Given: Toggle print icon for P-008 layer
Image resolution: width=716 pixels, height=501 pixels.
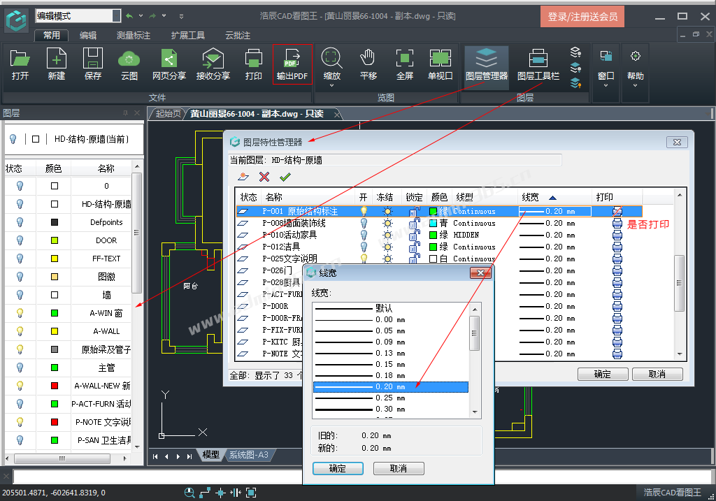Looking at the screenshot, I should pos(617,223).
